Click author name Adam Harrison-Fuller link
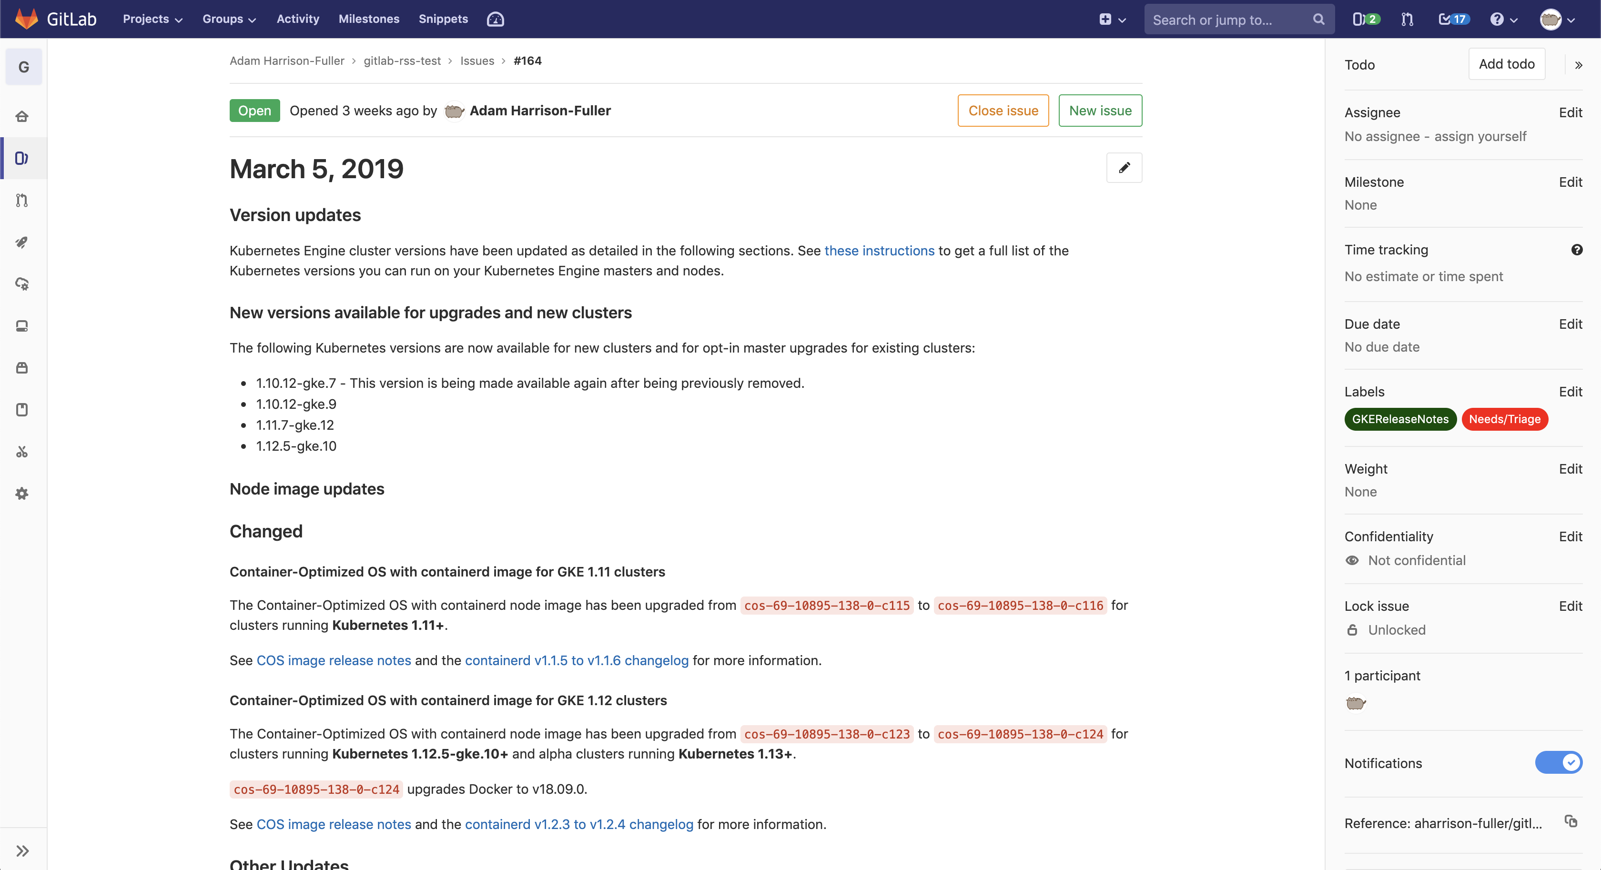 [x=540, y=111]
